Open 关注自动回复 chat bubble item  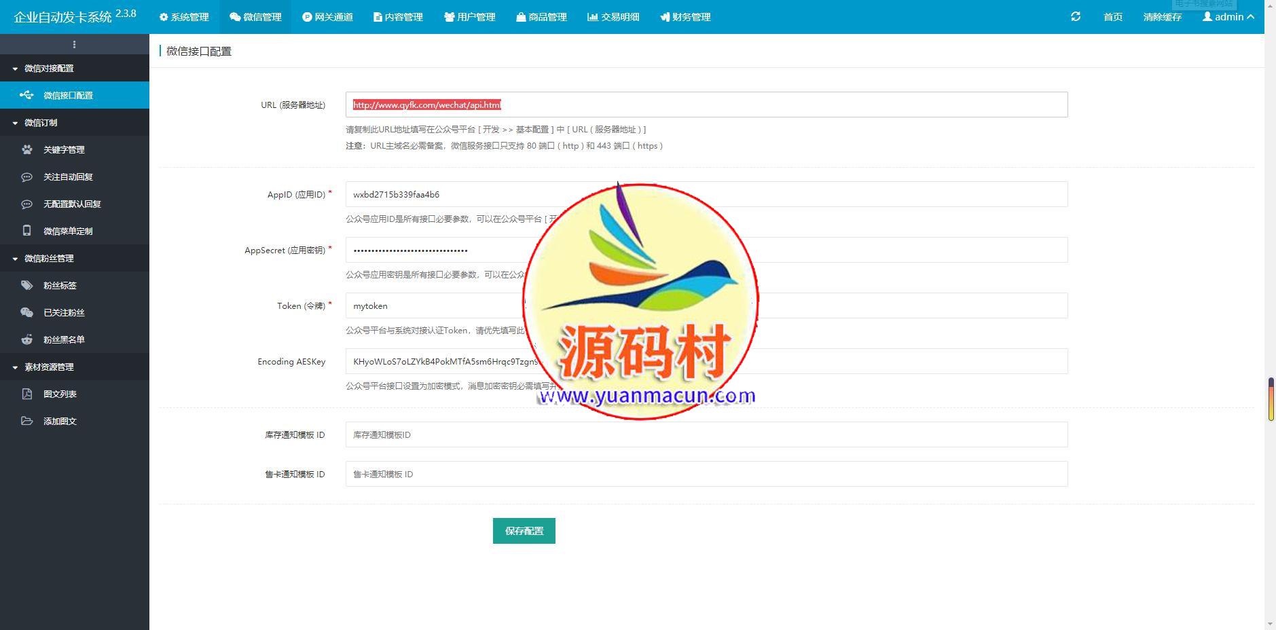click(67, 177)
